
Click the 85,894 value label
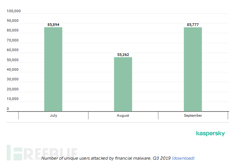(x=53, y=25)
